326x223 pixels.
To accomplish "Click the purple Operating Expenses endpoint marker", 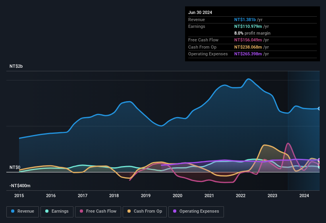I will click(x=319, y=160).
